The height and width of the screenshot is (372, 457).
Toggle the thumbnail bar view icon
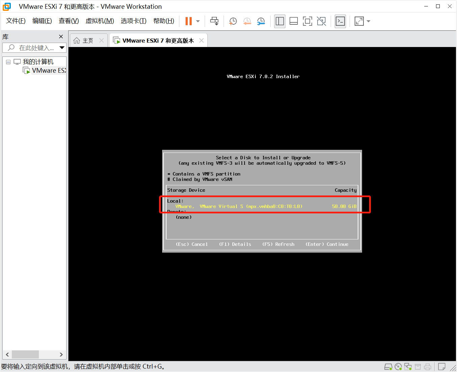(x=294, y=21)
